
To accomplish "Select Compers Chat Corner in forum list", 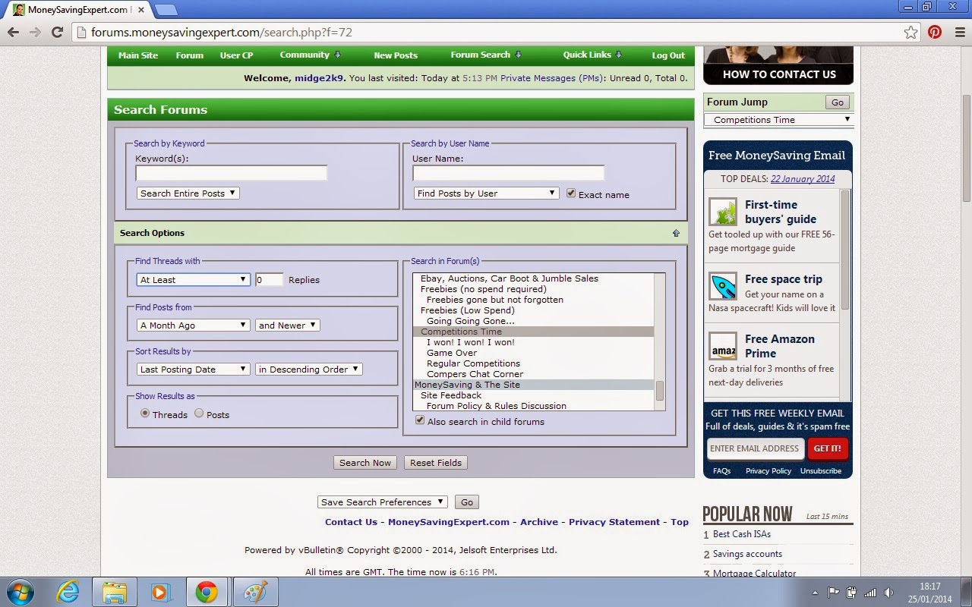I will 533,374.
